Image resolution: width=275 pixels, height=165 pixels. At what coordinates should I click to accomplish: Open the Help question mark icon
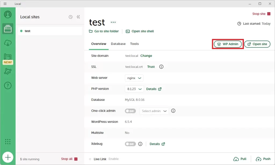click(8, 86)
